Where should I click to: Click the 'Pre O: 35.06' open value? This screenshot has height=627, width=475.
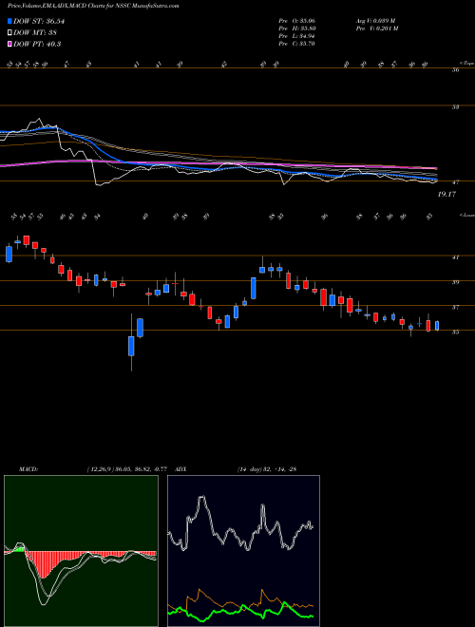click(296, 21)
